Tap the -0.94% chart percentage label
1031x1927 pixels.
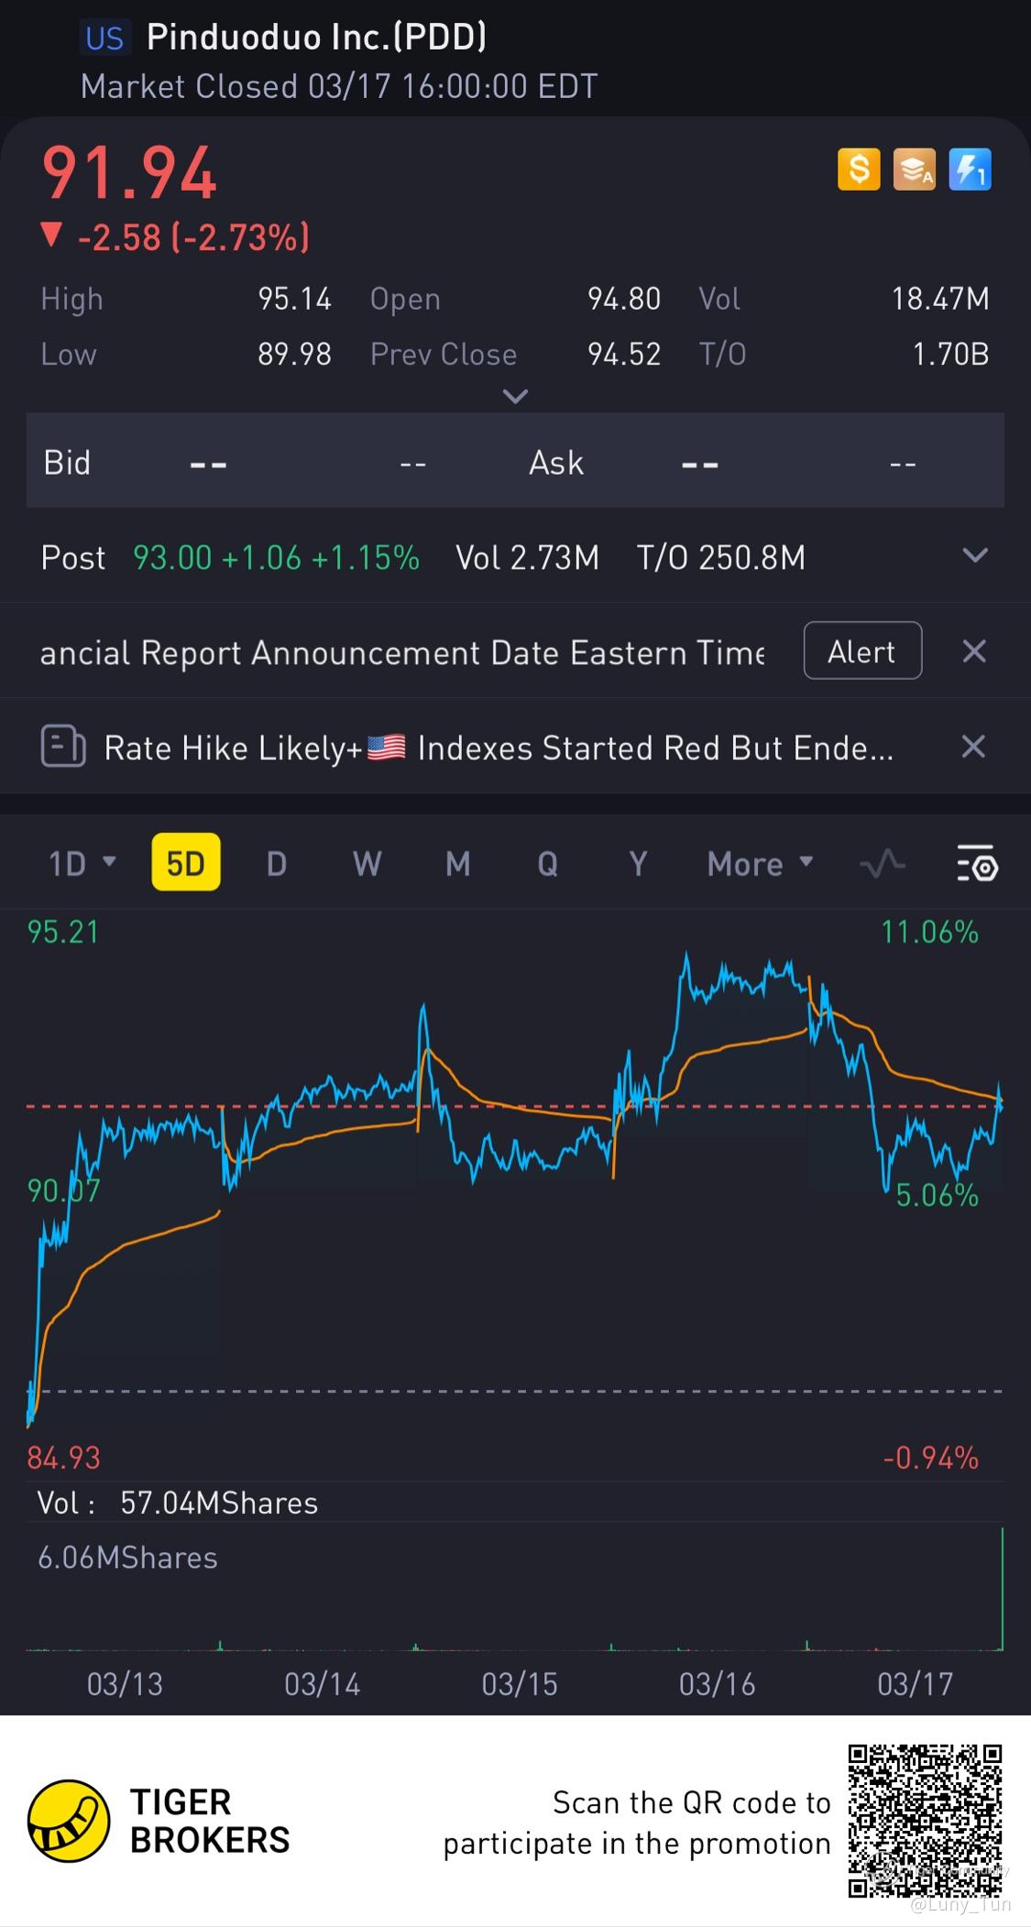[x=930, y=1457]
